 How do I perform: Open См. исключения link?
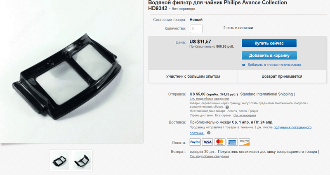point(245,115)
